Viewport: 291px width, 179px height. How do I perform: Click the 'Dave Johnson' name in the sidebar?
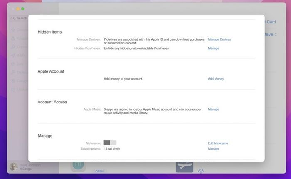tap(30, 165)
